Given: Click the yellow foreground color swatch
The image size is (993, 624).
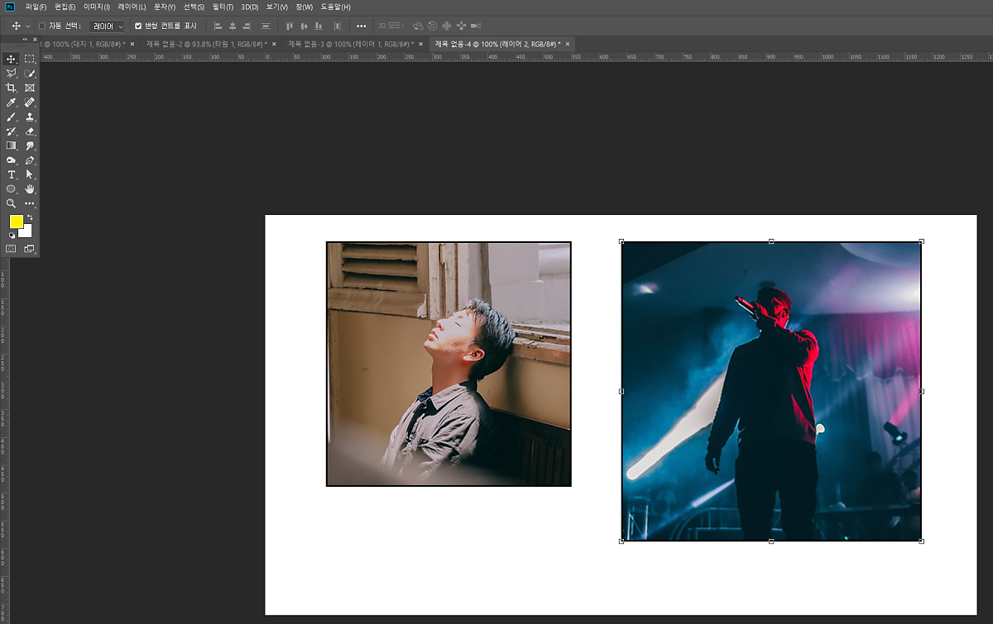Looking at the screenshot, I should [x=17, y=221].
